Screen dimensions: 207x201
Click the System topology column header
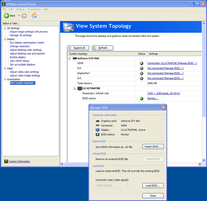pyautogui.click(x=101, y=54)
